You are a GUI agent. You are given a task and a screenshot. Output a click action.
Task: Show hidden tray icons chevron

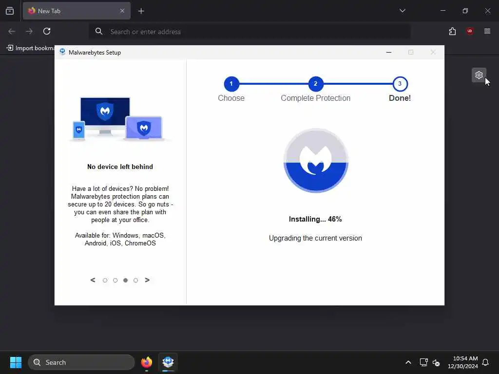click(x=408, y=362)
